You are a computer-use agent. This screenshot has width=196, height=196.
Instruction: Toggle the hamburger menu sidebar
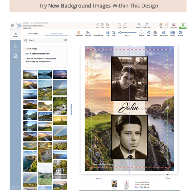(x=12, y=25)
